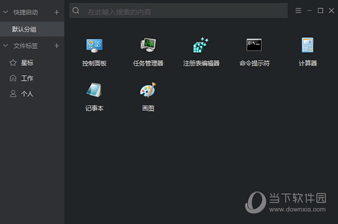Click the 快捷启动 section title

[x=26, y=12]
